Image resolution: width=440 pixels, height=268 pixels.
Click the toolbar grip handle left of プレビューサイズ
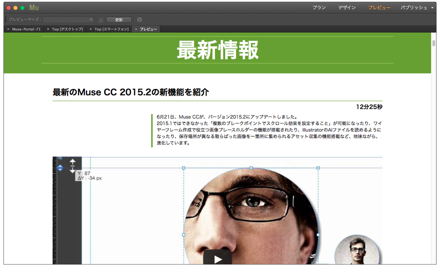click(x=6, y=20)
